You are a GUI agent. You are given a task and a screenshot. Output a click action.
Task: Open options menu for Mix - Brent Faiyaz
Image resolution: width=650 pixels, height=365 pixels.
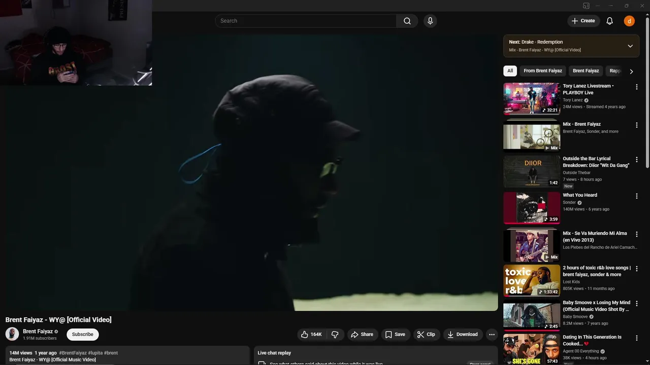click(x=637, y=125)
